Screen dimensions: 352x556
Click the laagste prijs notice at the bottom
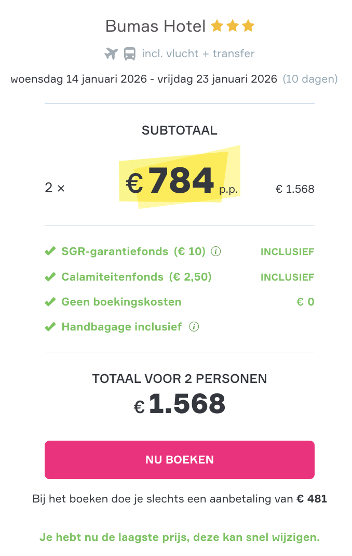click(x=180, y=537)
